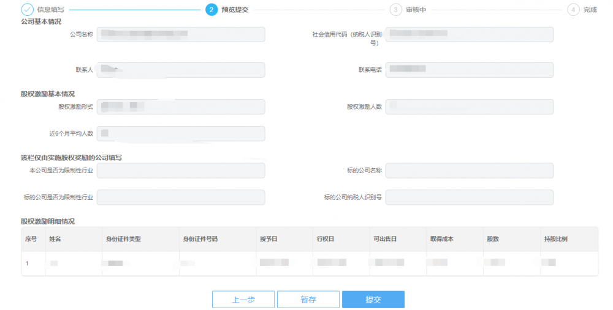Click the 信息填写 checkmark step icon

point(27,10)
